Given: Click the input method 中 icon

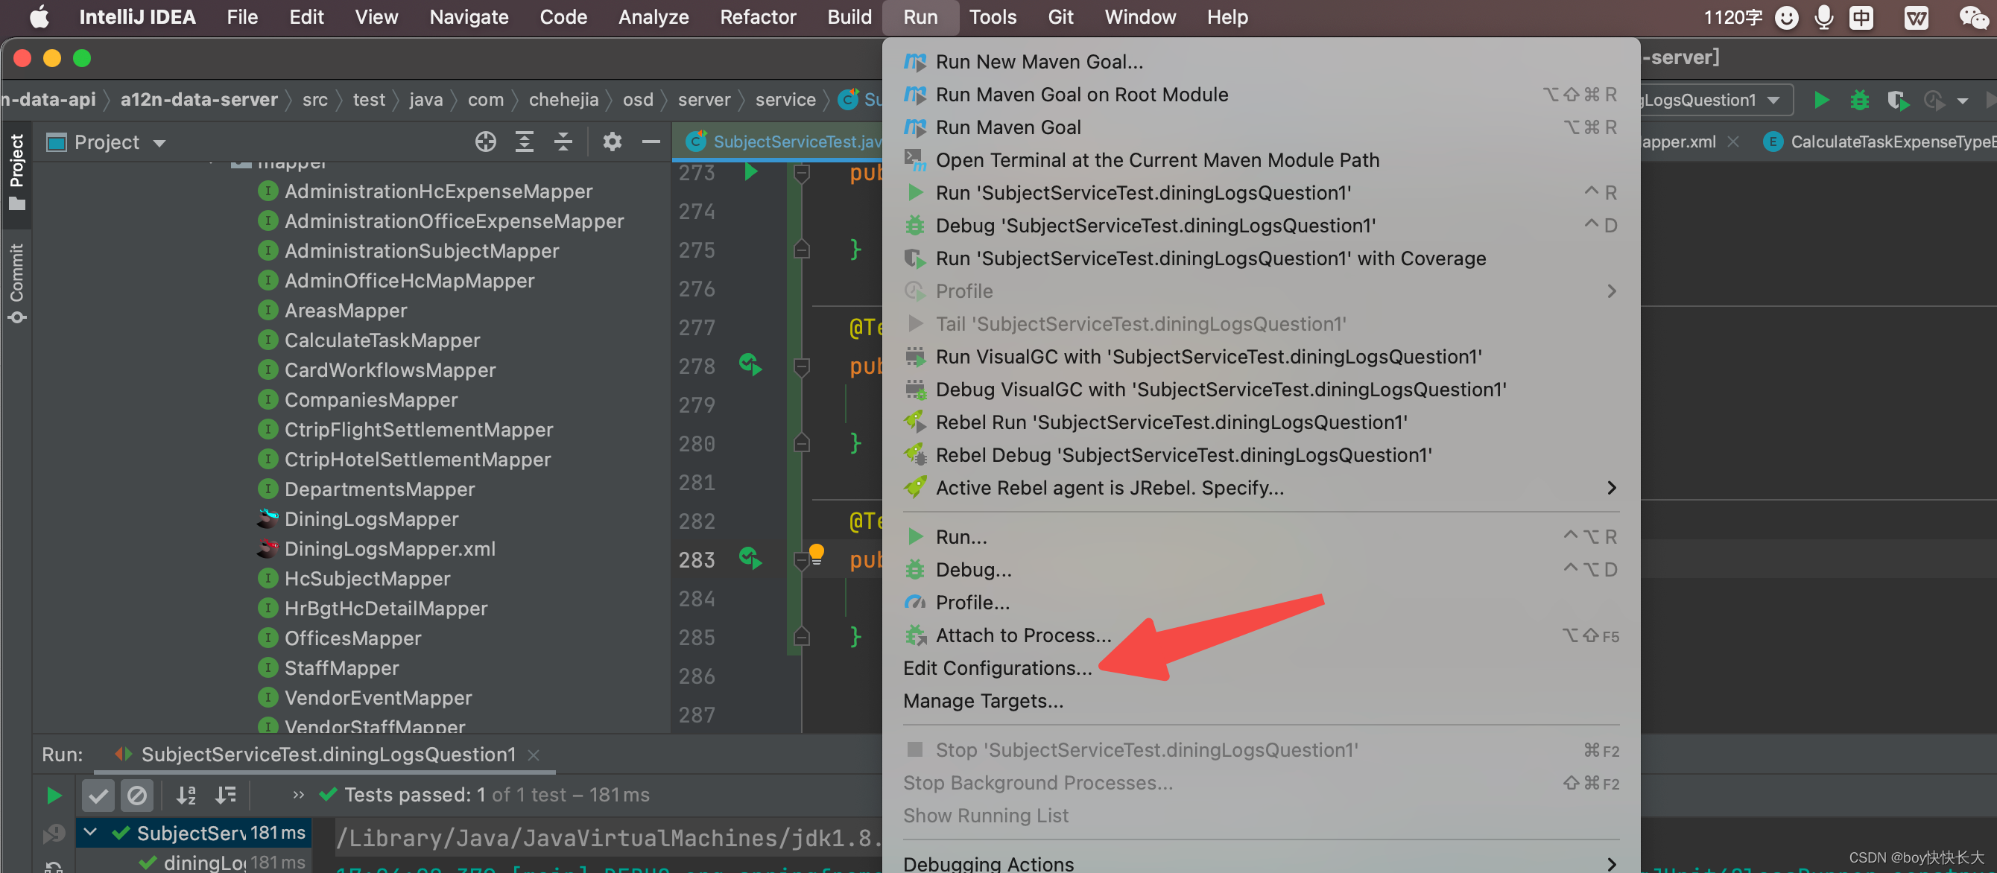Looking at the screenshot, I should tap(1861, 17).
